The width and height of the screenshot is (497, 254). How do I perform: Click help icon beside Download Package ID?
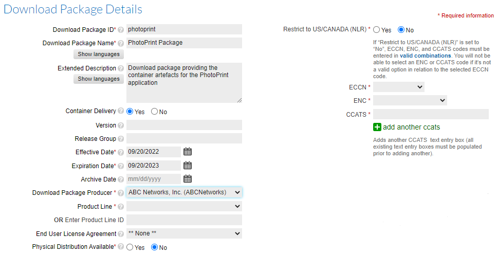click(x=121, y=30)
